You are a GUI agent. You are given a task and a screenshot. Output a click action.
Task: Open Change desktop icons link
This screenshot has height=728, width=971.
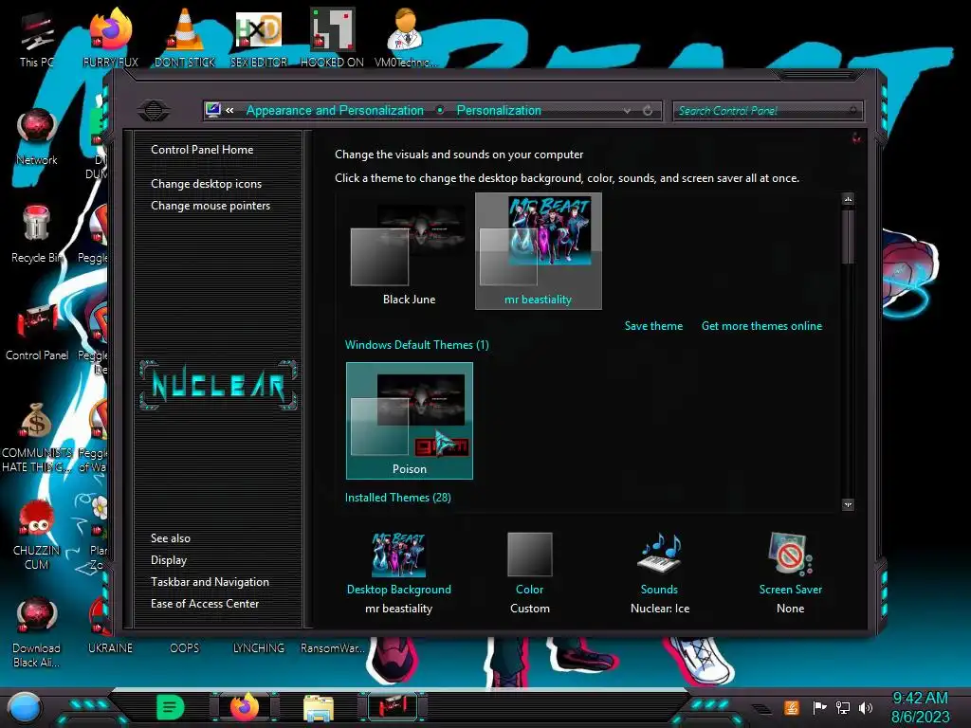pyautogui.click(x=206, y=184)
